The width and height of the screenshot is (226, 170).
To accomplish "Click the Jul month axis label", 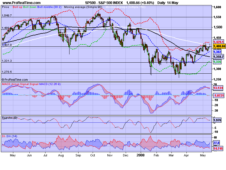I will 45,155.
